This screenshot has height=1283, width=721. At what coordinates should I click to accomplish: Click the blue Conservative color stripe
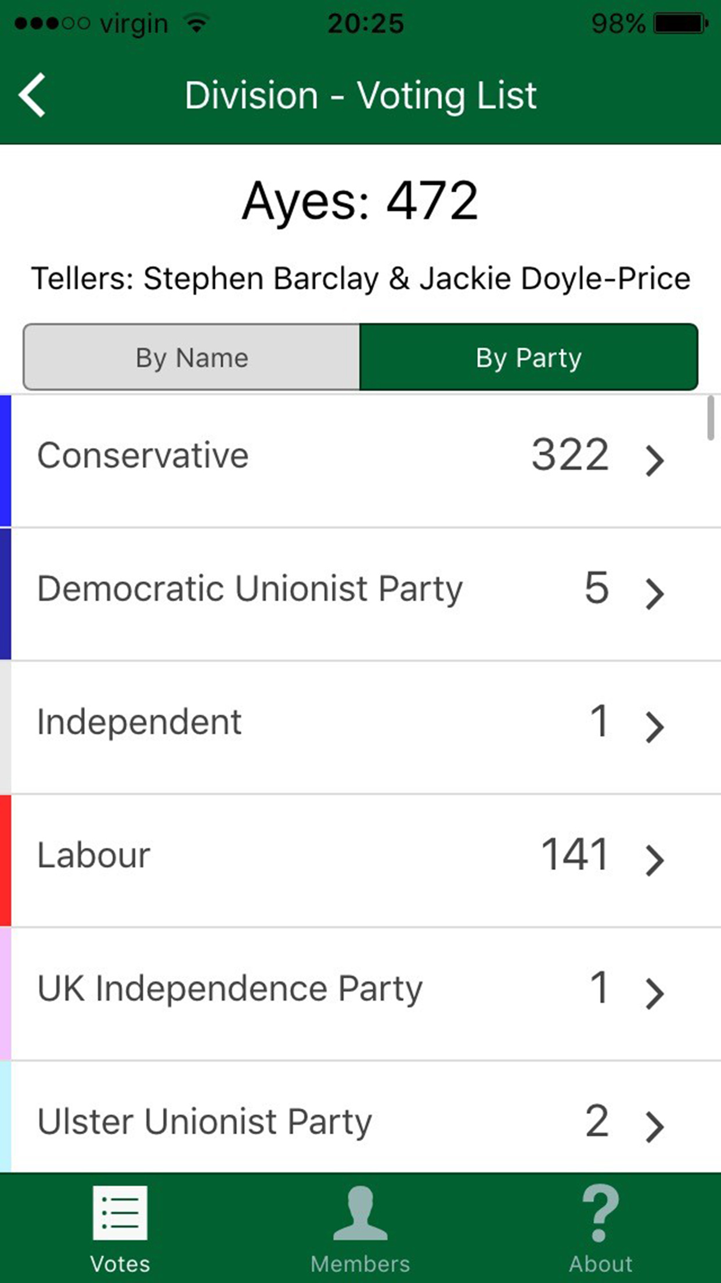click(x=5, y=461)
